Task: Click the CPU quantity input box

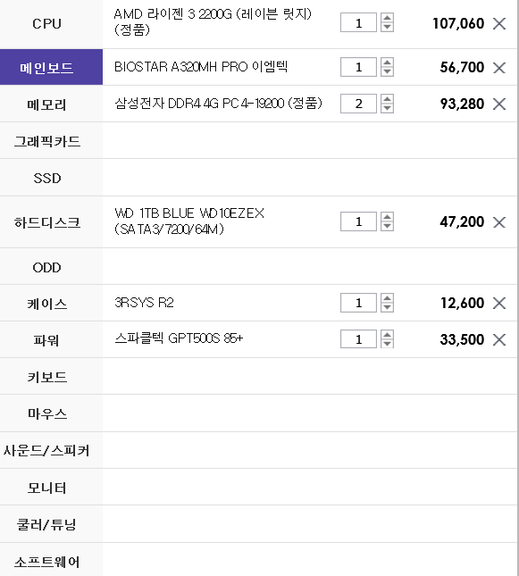Action: (x=358, y=23)
